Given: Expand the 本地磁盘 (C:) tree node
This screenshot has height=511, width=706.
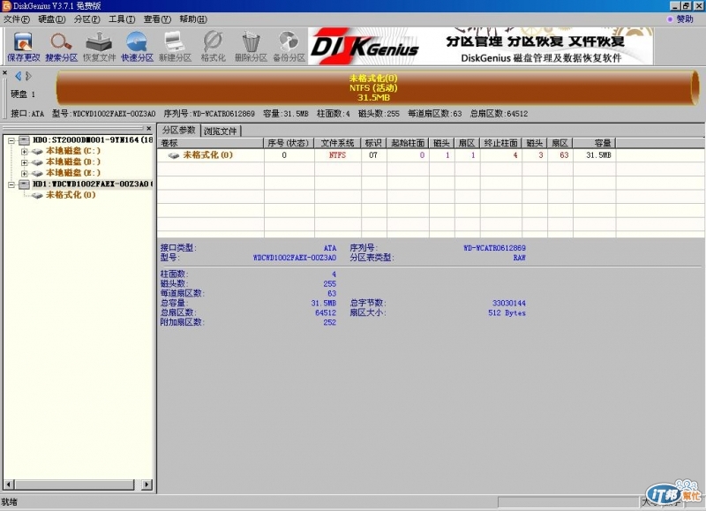Looking at the screenshot, I should click(25, 151).
